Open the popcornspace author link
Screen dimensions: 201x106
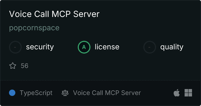34,28
